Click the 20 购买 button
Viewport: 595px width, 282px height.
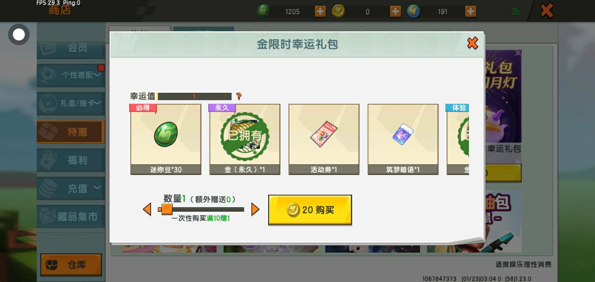pos(310,210)
